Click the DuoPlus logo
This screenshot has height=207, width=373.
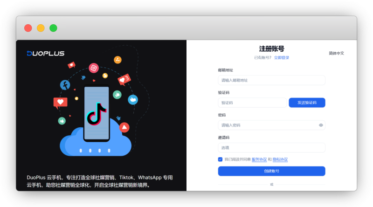pyautogui.click(x=45, y=53)
